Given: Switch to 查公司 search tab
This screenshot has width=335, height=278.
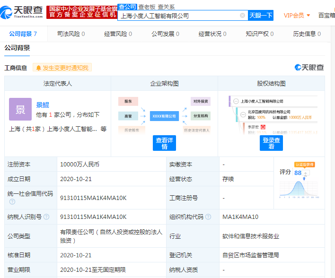Looking at the screenshot, I should pos(127,7).
